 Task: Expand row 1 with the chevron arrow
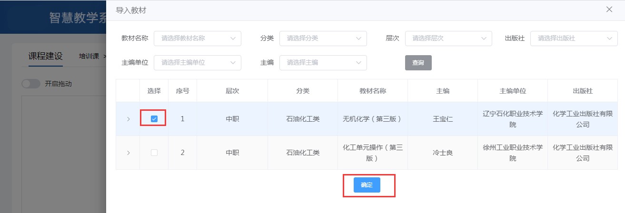[128, 119]
